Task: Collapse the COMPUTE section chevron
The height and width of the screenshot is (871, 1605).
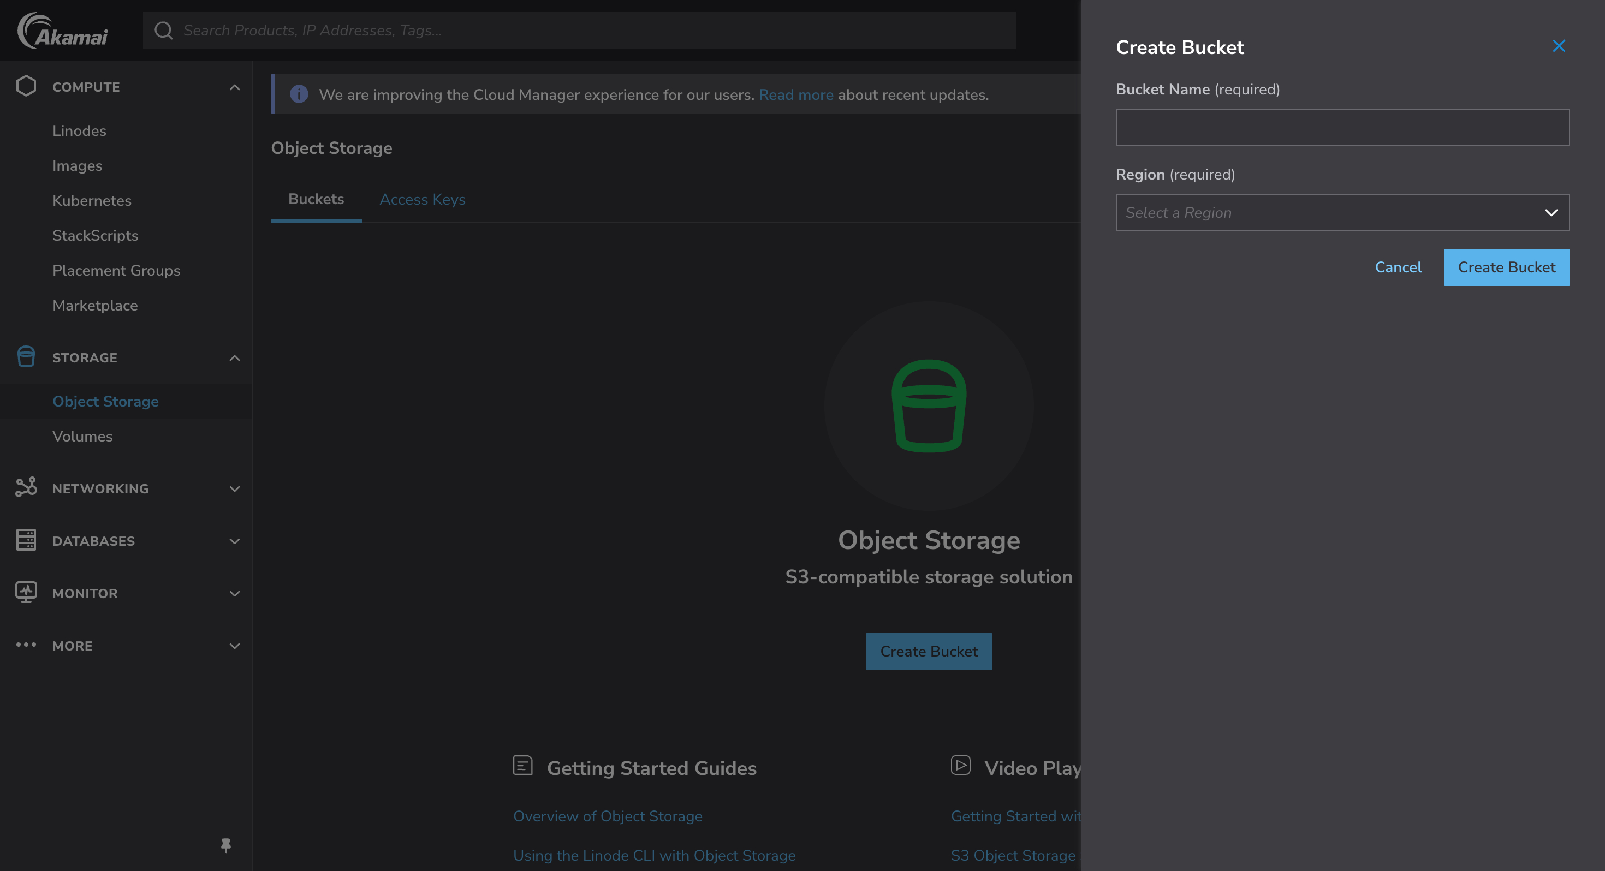Action: coord(234,87)
